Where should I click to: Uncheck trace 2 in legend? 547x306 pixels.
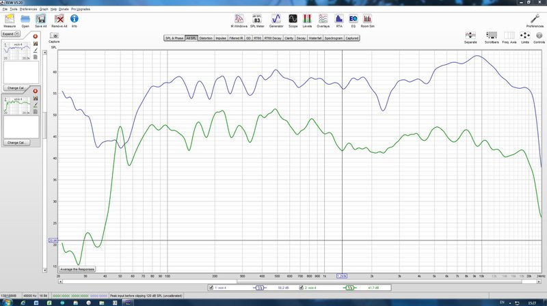click(x=301, y=288)
